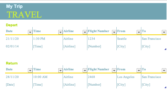The height and width of the screenshot is (92, 167).
Task: Select the cell containing 21/11/20
Action: [x=19, y=39]
